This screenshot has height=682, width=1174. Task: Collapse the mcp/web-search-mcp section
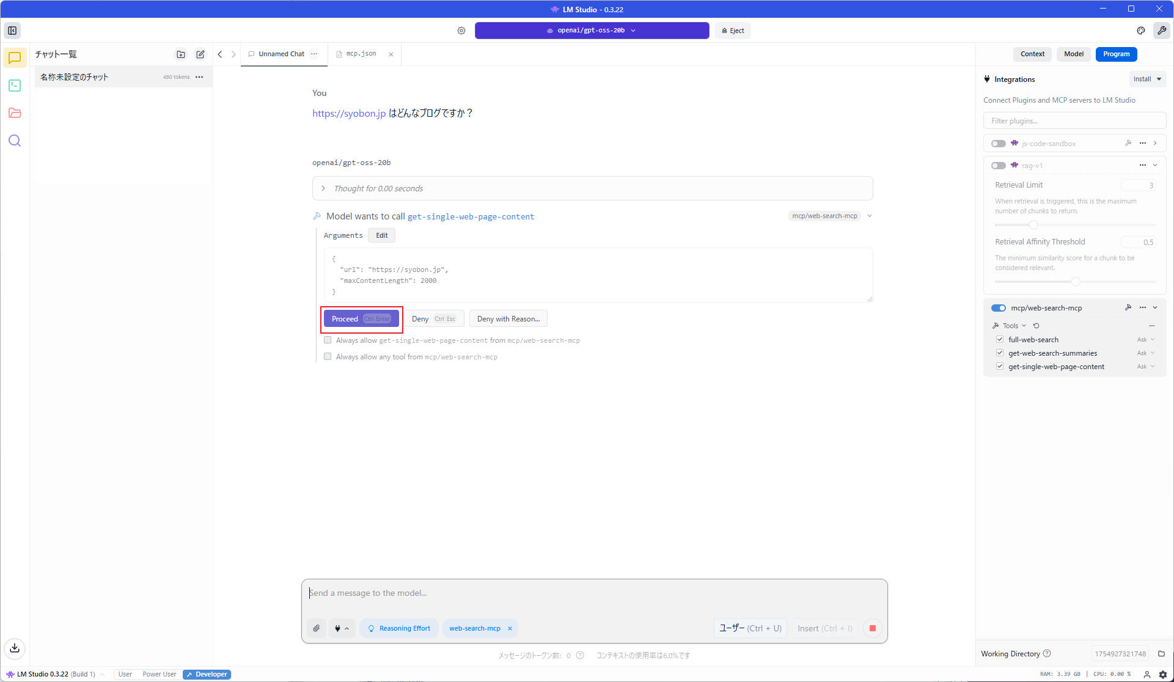1155,307
